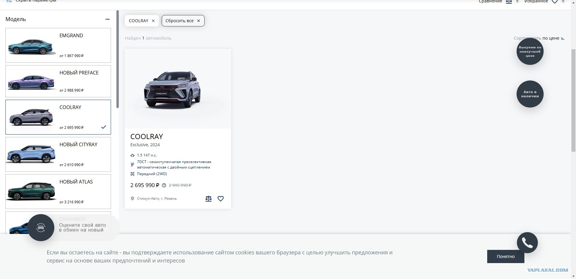Remove the COOLRAY filter chip via its X

[x=153, y=21]
